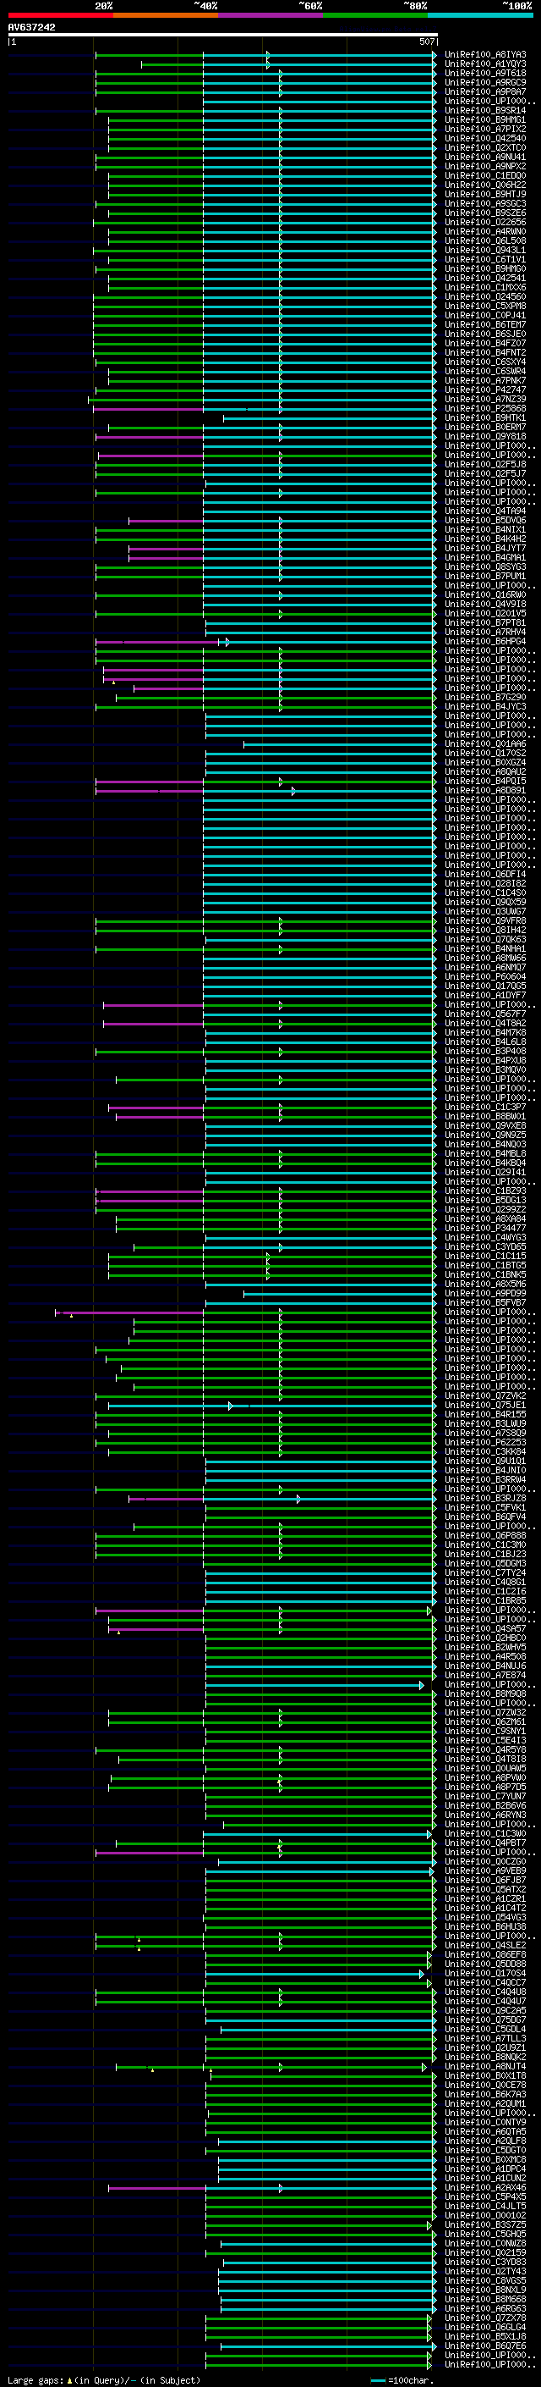
Task: Click the =100char. scale legend
Action: click(402, 2380)
